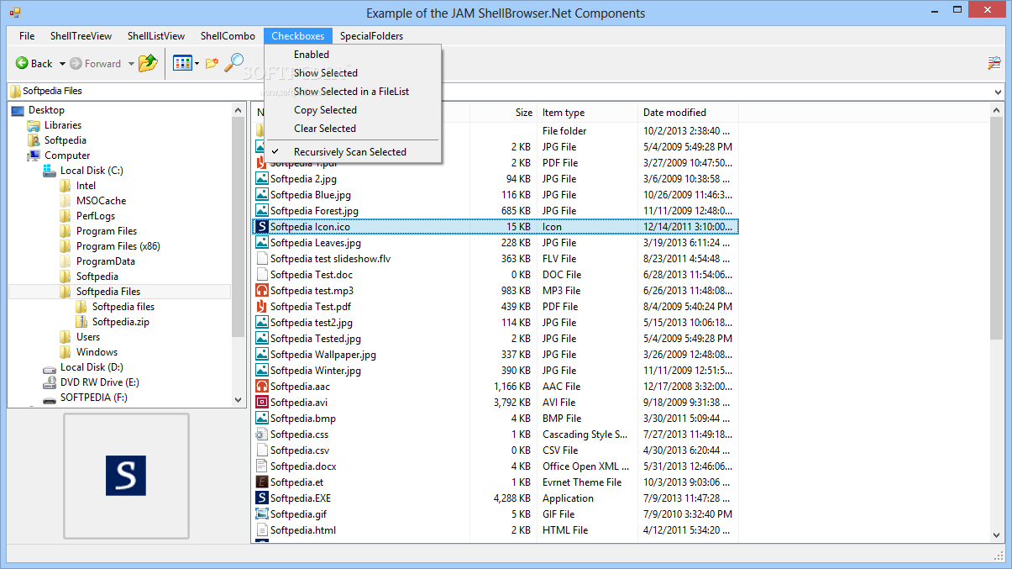1012x569 pixels.
Task: Click the Back navigation button
Action: point(34,63)
